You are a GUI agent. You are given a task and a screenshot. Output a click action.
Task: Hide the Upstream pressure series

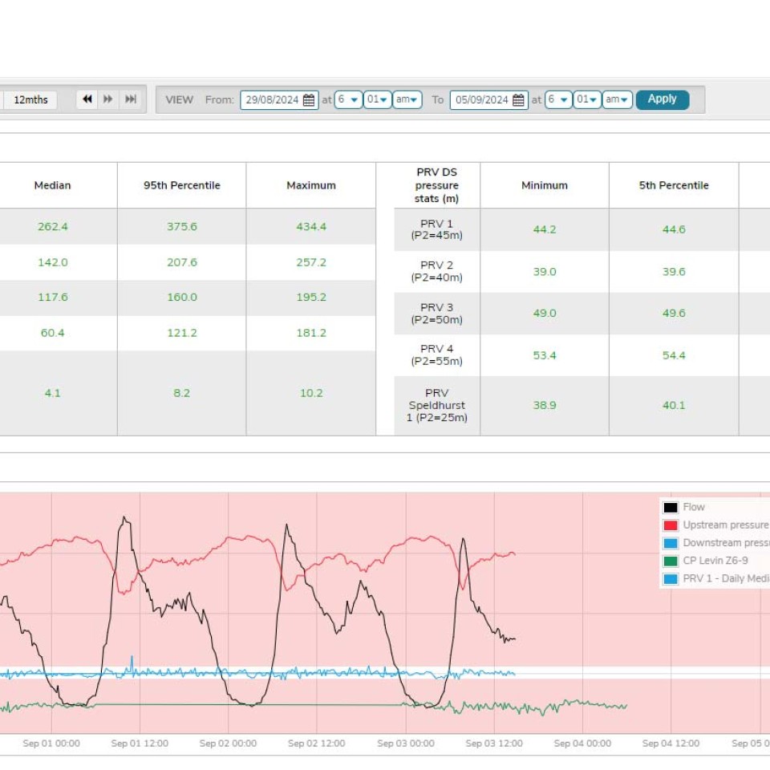coord(716,525)
